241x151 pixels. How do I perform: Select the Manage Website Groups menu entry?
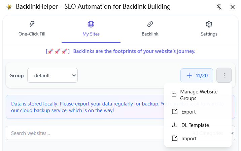pyautogui.click(x=199, y=95)
